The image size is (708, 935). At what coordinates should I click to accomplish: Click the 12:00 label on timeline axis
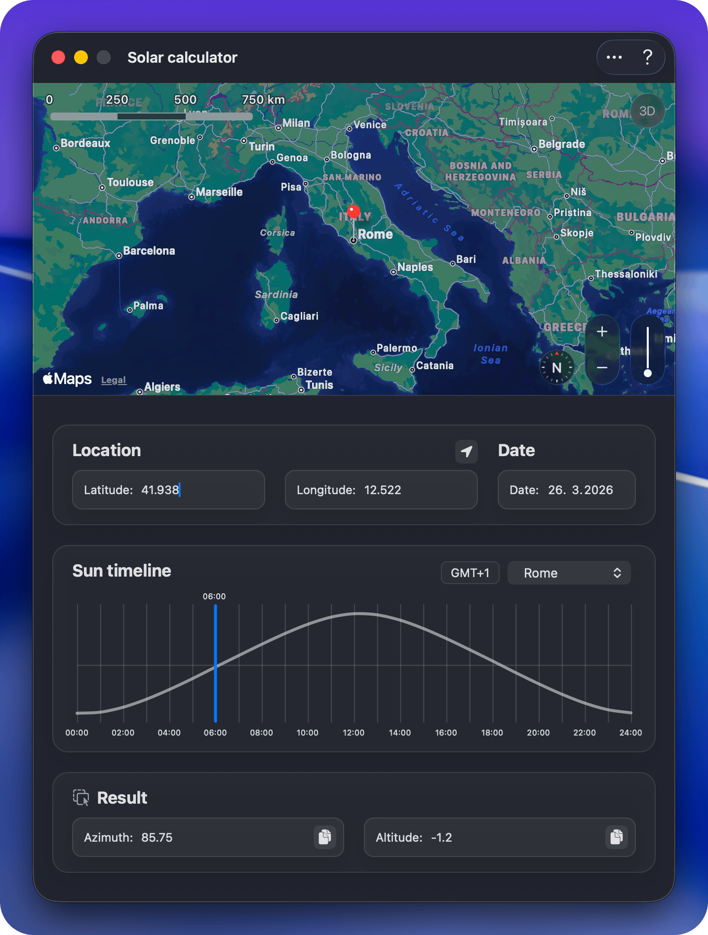tap(354, 733)
